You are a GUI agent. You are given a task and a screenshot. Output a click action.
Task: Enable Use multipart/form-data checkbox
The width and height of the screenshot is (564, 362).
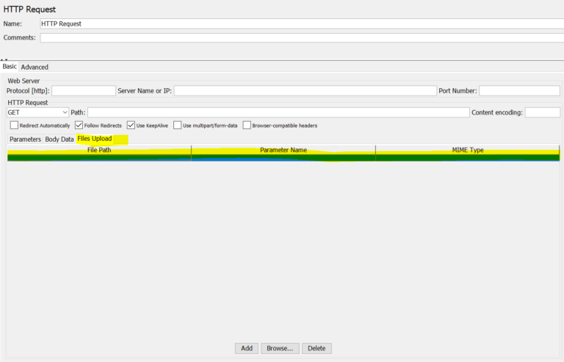tap(177, 126)
